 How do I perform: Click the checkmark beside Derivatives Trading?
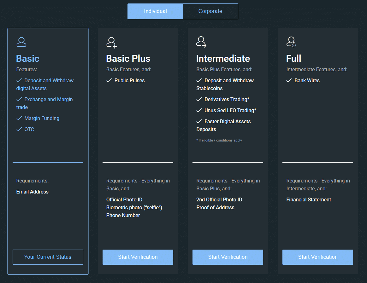coord(199,100)
